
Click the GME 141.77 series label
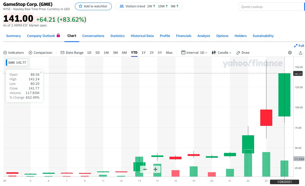[x=17, y=63]
